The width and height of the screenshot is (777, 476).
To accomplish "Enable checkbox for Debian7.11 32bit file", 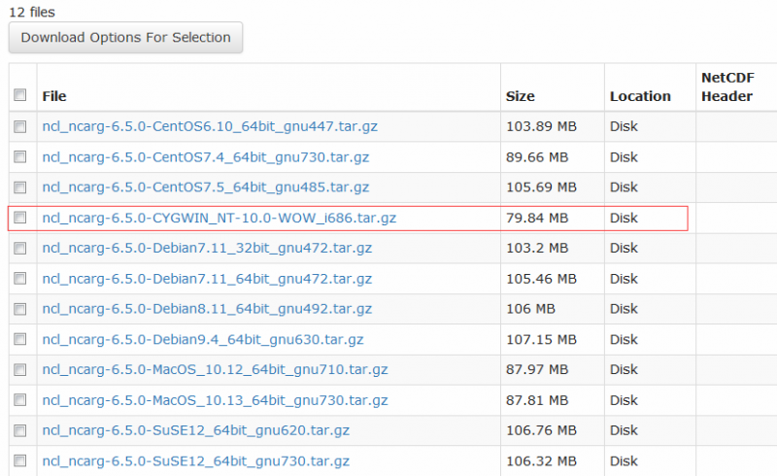I will (19, 249).
